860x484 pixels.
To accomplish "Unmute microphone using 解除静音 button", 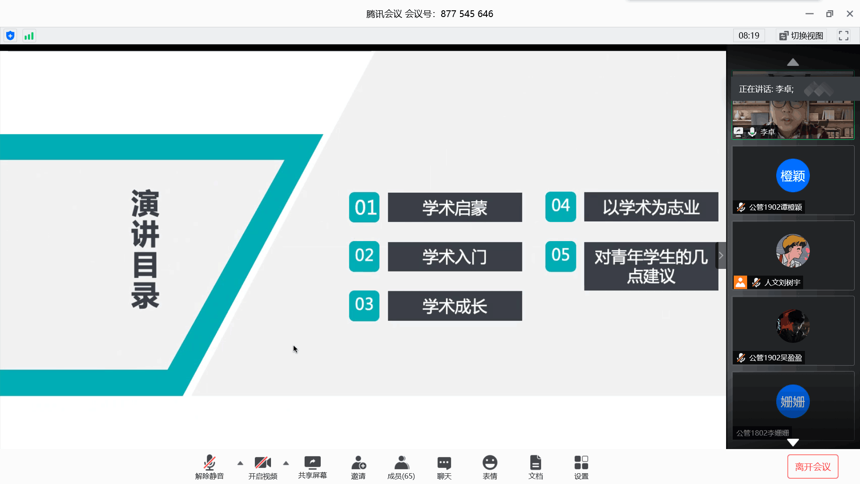I will 209,467.
